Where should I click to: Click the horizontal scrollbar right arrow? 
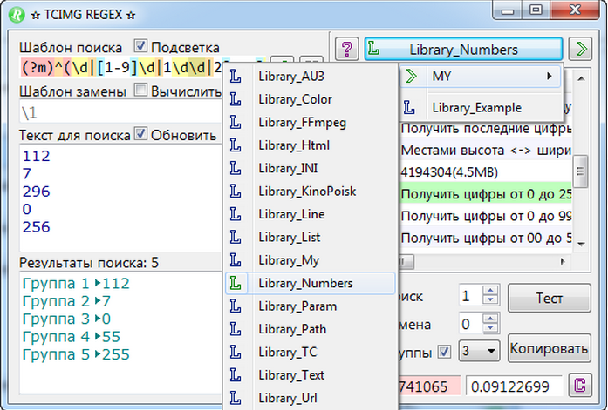[x=563, y=262]
